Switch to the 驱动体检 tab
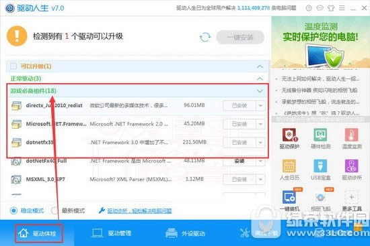370x246 pixels. (39, 233)
